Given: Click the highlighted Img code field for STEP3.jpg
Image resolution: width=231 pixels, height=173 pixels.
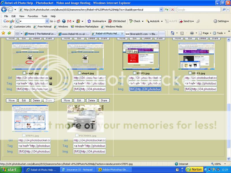Looking at the screenshot, I should click(x=145, y=89).
